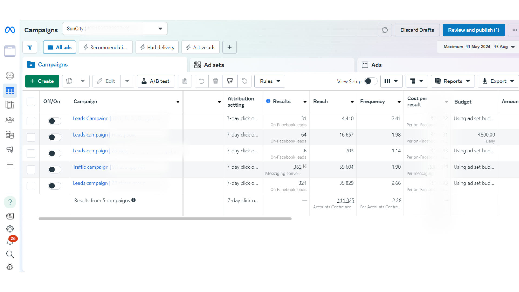Click the duplicate copy icon next to Create

[69, 81]
